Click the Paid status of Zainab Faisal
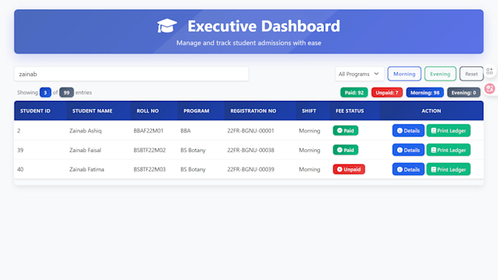 (x=345, y=150)
